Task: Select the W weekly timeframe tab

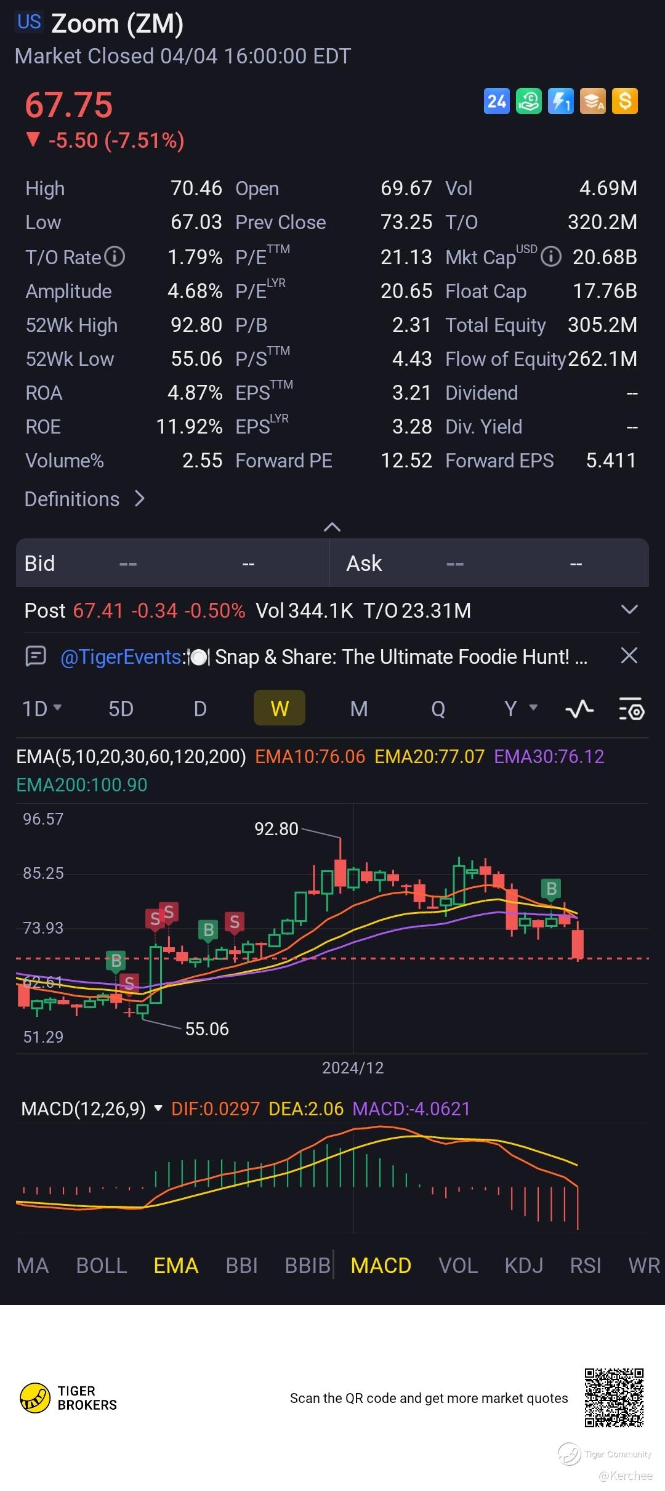Action: [280, 708]
